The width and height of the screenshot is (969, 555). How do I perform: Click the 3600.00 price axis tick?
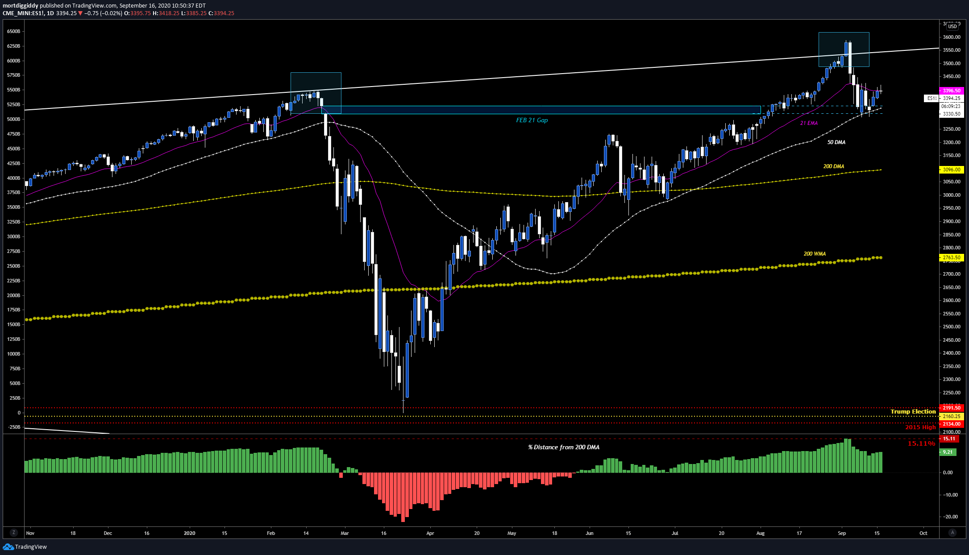(x=952, y=37)
